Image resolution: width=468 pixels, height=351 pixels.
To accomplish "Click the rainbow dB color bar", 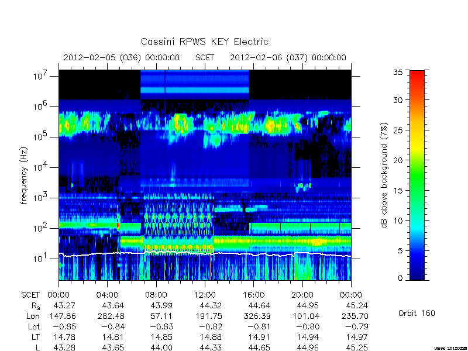I will point(417,175).
